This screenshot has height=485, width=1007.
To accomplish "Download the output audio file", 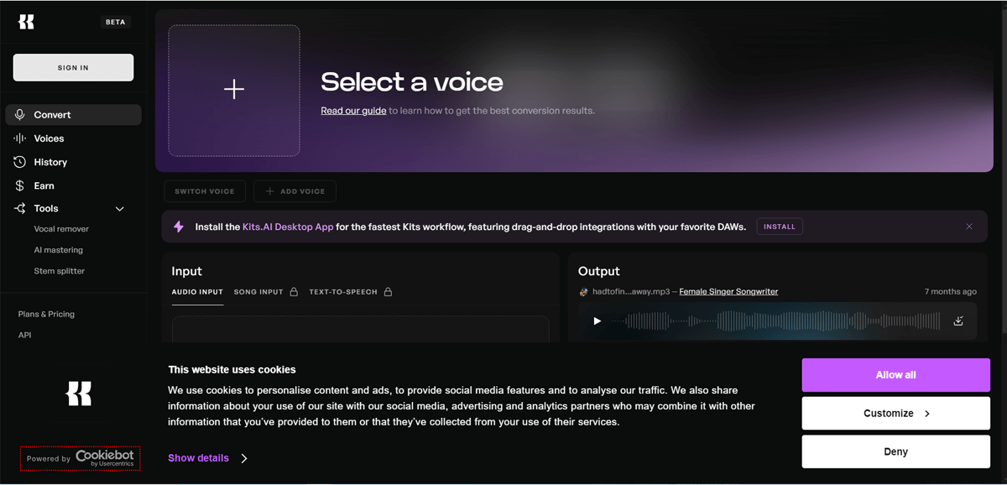I will coord(958,321).
